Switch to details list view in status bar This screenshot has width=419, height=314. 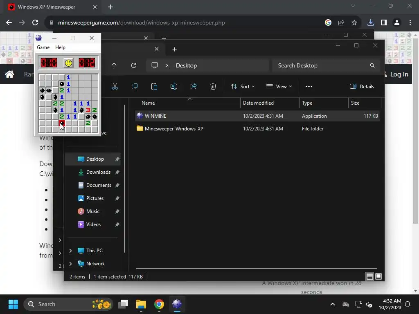click(x=369, y=277)
